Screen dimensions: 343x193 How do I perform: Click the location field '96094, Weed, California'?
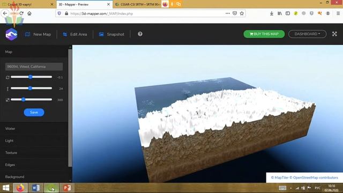34,66
